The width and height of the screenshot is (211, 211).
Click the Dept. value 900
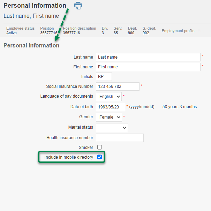click(x=131, y=33)
